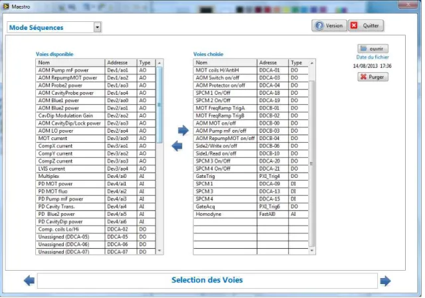Select chosen row MOT coils H/AntiH

[251, 70]
